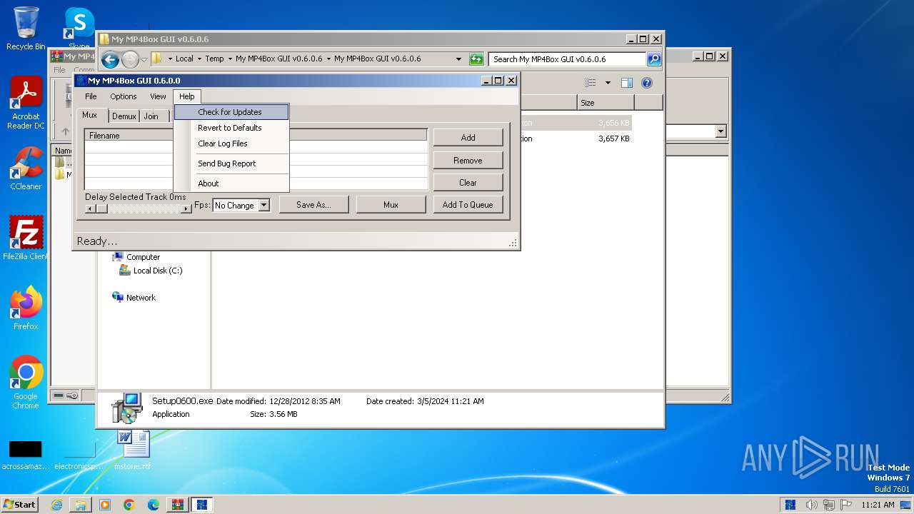
Task: Go back in Explorer window
Action: point(110,59)
